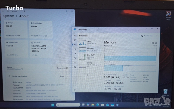
Task: Open Task Manager navigation hamburger menu
Action: 74,35
